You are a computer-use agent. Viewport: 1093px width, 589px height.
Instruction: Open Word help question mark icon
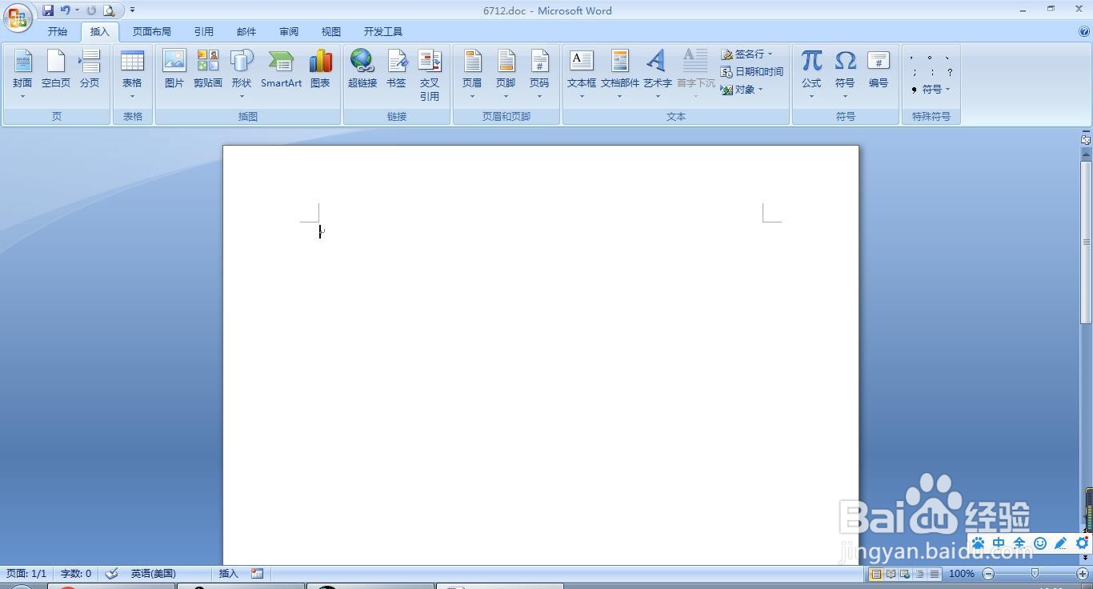(1084, 32)
